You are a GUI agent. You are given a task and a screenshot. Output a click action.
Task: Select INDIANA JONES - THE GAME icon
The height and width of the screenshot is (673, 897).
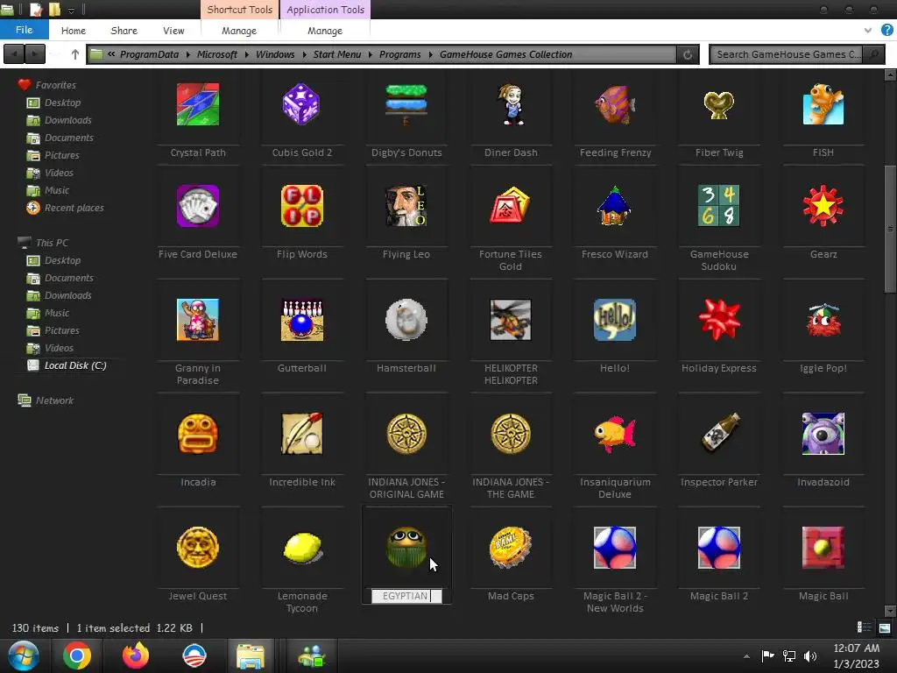tap(511, 434)
